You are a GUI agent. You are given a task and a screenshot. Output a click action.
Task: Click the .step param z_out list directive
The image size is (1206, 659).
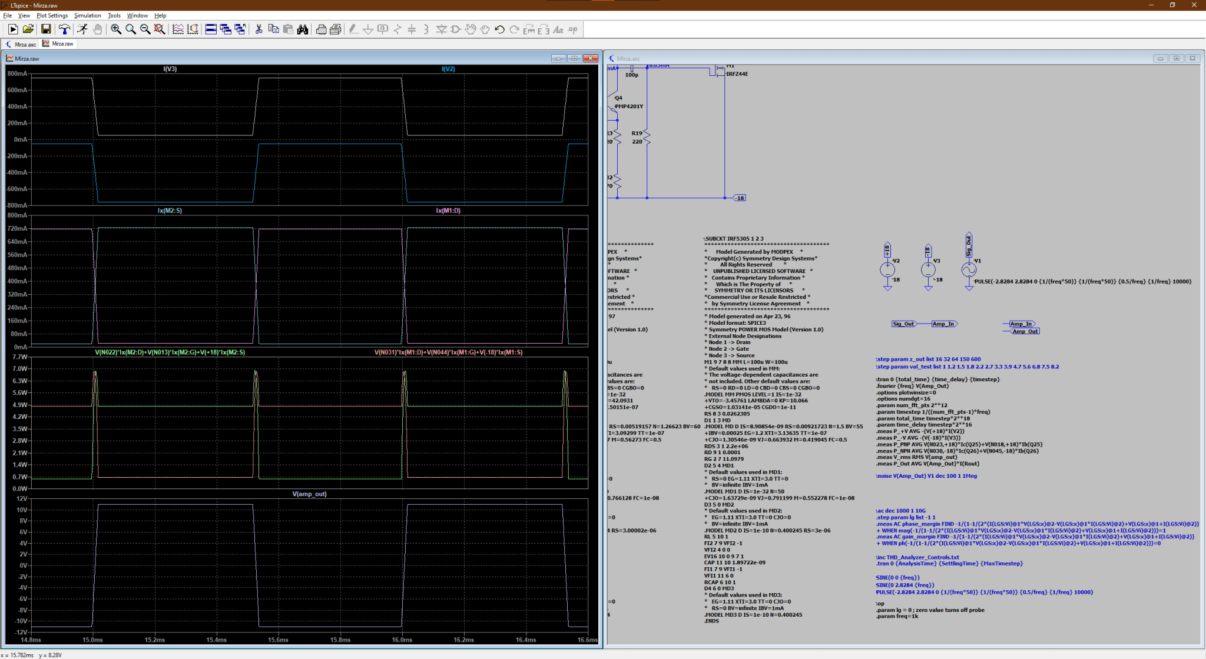pyautogui.click(x=928, y=359)
